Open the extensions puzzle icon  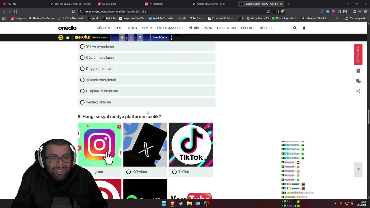[x=339, y=12]
